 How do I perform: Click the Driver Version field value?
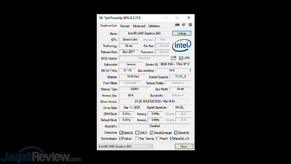[x=155, y=101]
